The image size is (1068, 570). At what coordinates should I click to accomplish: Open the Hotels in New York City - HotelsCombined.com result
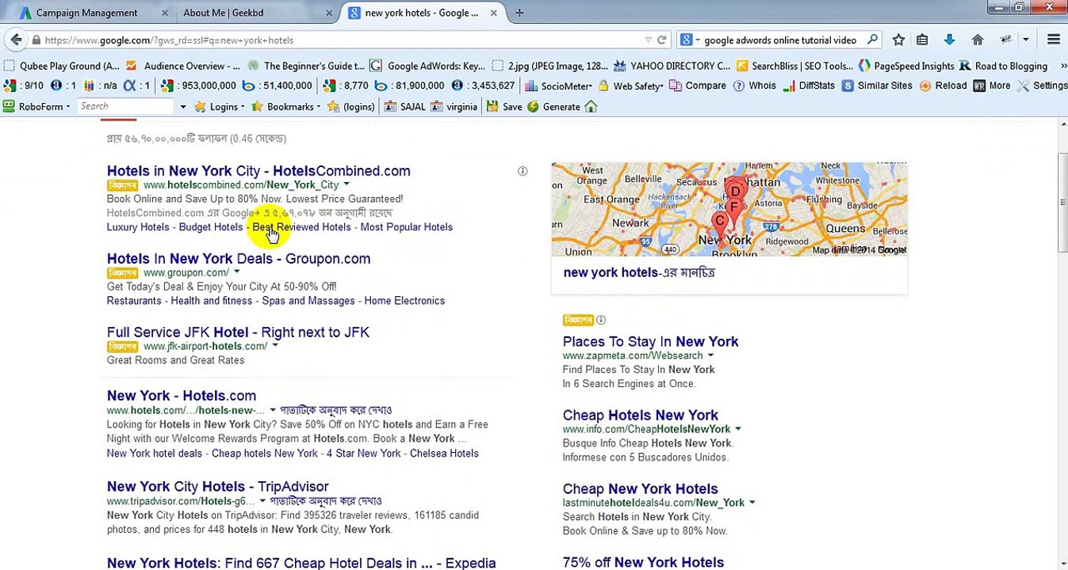click(x=258, y=171)
